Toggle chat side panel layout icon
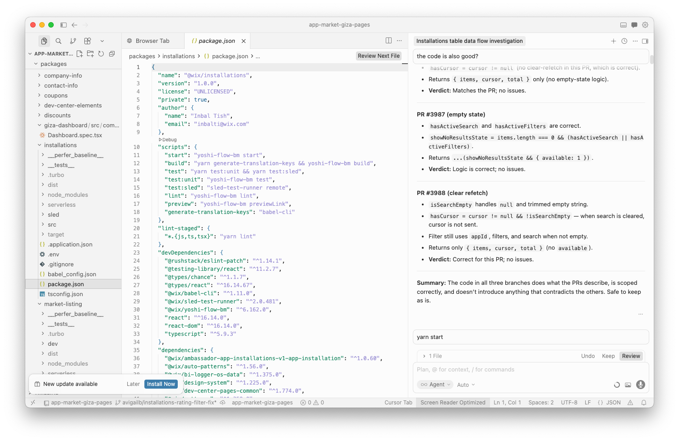 (645, 41)
